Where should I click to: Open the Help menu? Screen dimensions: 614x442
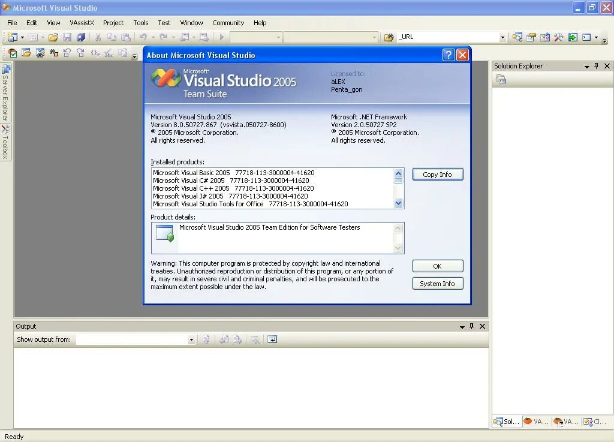click(x=260, y=23)
